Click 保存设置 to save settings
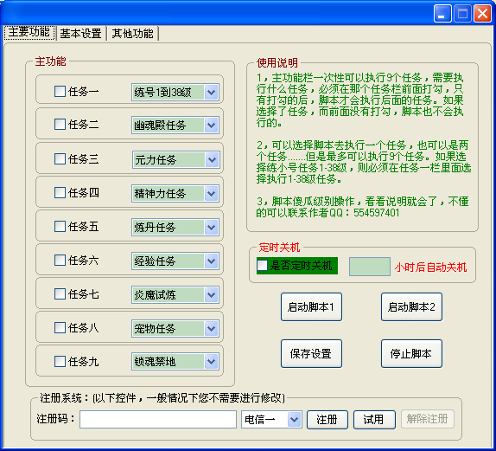Viewport: 496px width, 451px height. pyautogui.click(x=311, y=354)
